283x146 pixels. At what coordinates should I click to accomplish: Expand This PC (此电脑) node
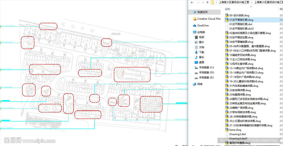coord(201,32)
